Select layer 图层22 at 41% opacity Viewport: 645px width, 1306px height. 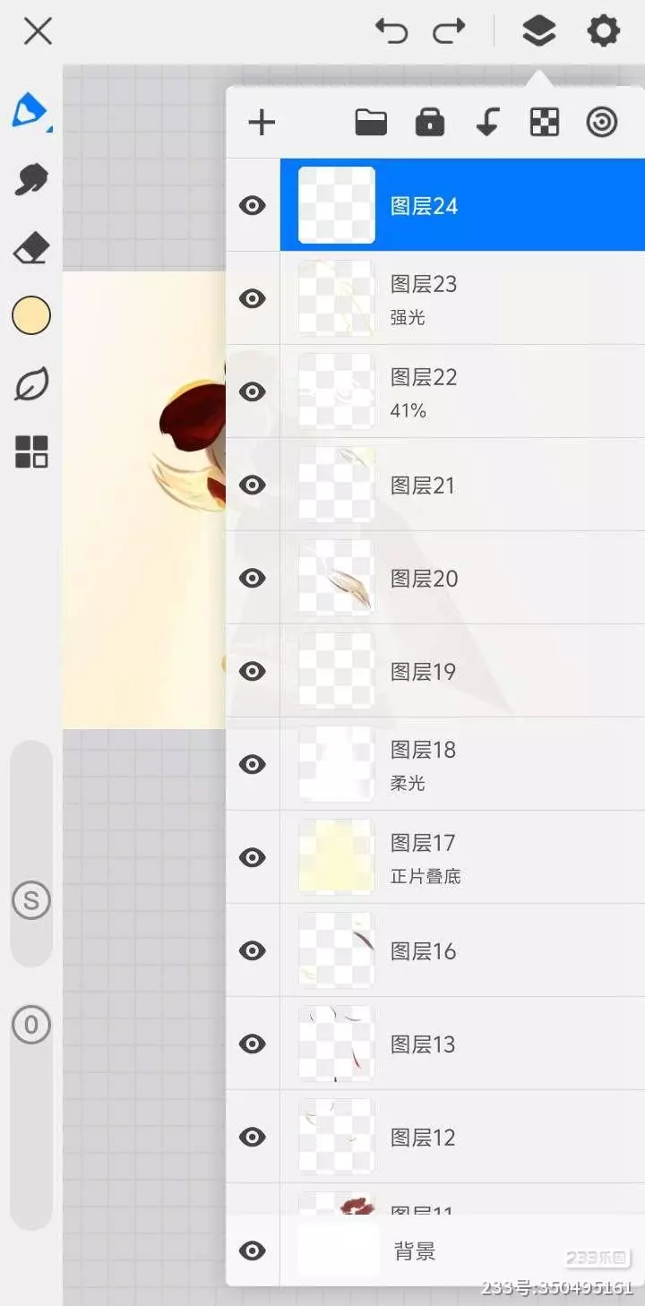coord(462,391)
